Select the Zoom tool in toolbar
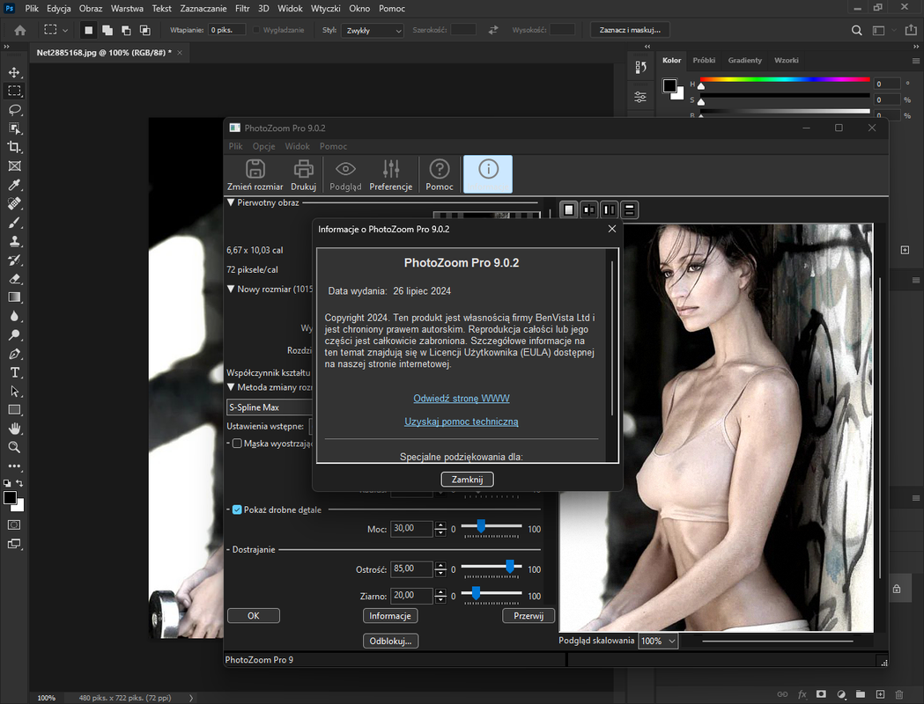924x704 pixels. click(14, 447)
